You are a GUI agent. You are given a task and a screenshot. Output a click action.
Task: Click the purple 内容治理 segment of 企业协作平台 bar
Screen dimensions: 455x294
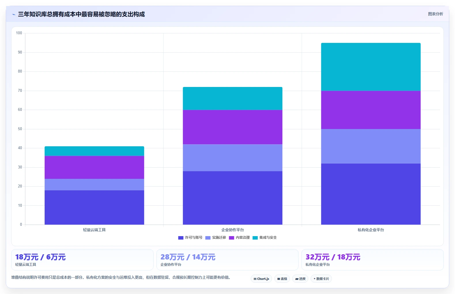pos(233,127)
